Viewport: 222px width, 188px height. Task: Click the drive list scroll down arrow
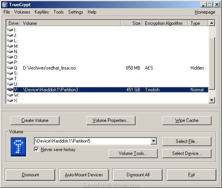[211, 100]
